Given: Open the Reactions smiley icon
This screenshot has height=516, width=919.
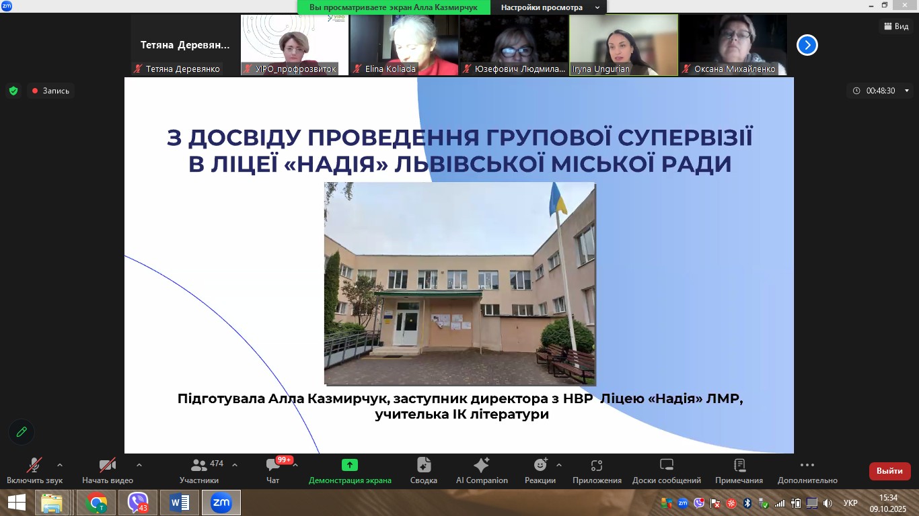Looking at the screenshot, I should 540,466.
